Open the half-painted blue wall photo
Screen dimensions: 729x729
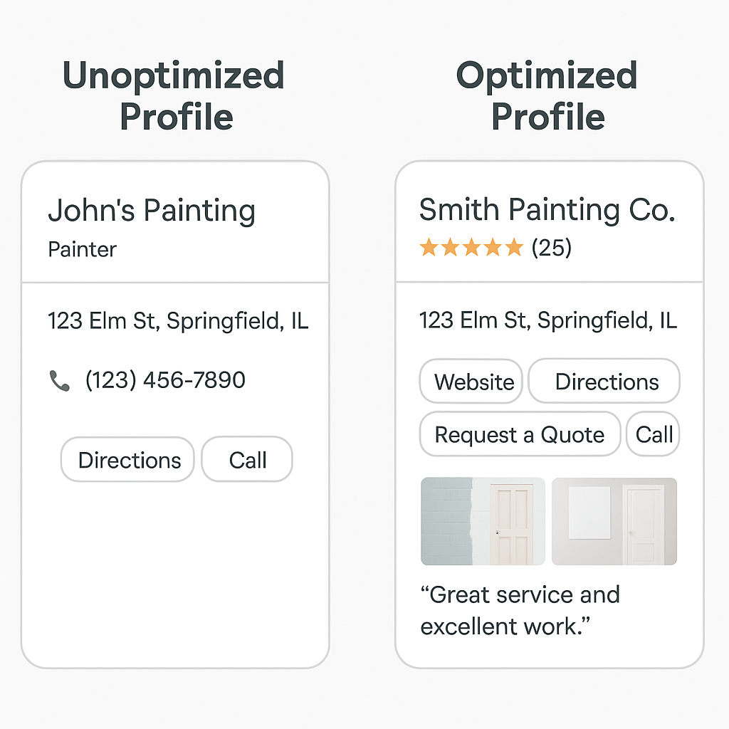pyautogui.click(x=483, y=521)
